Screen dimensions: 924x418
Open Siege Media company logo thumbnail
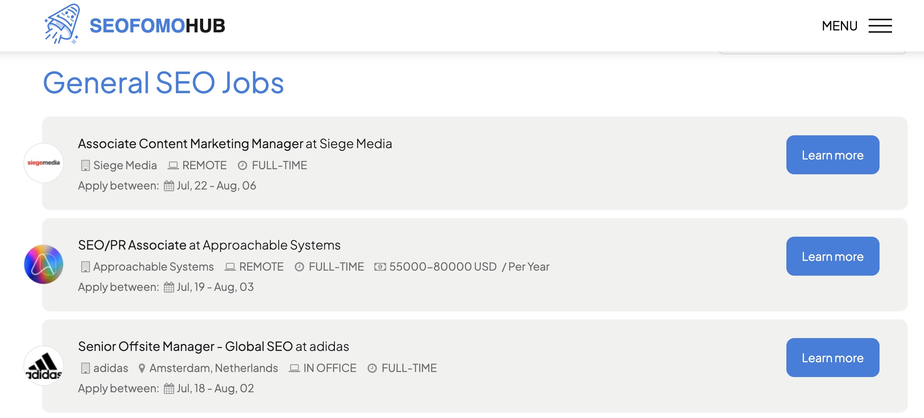click(x=44, y=163)
